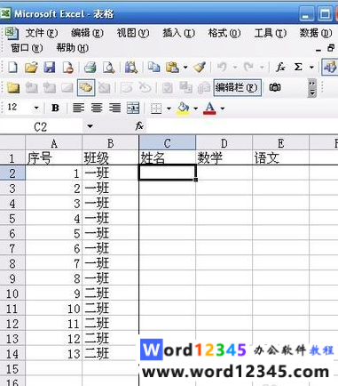This screenshot has height=386, width=338.
Task: Open the Undo history dropdown arrow
Action: coord(235,68)
